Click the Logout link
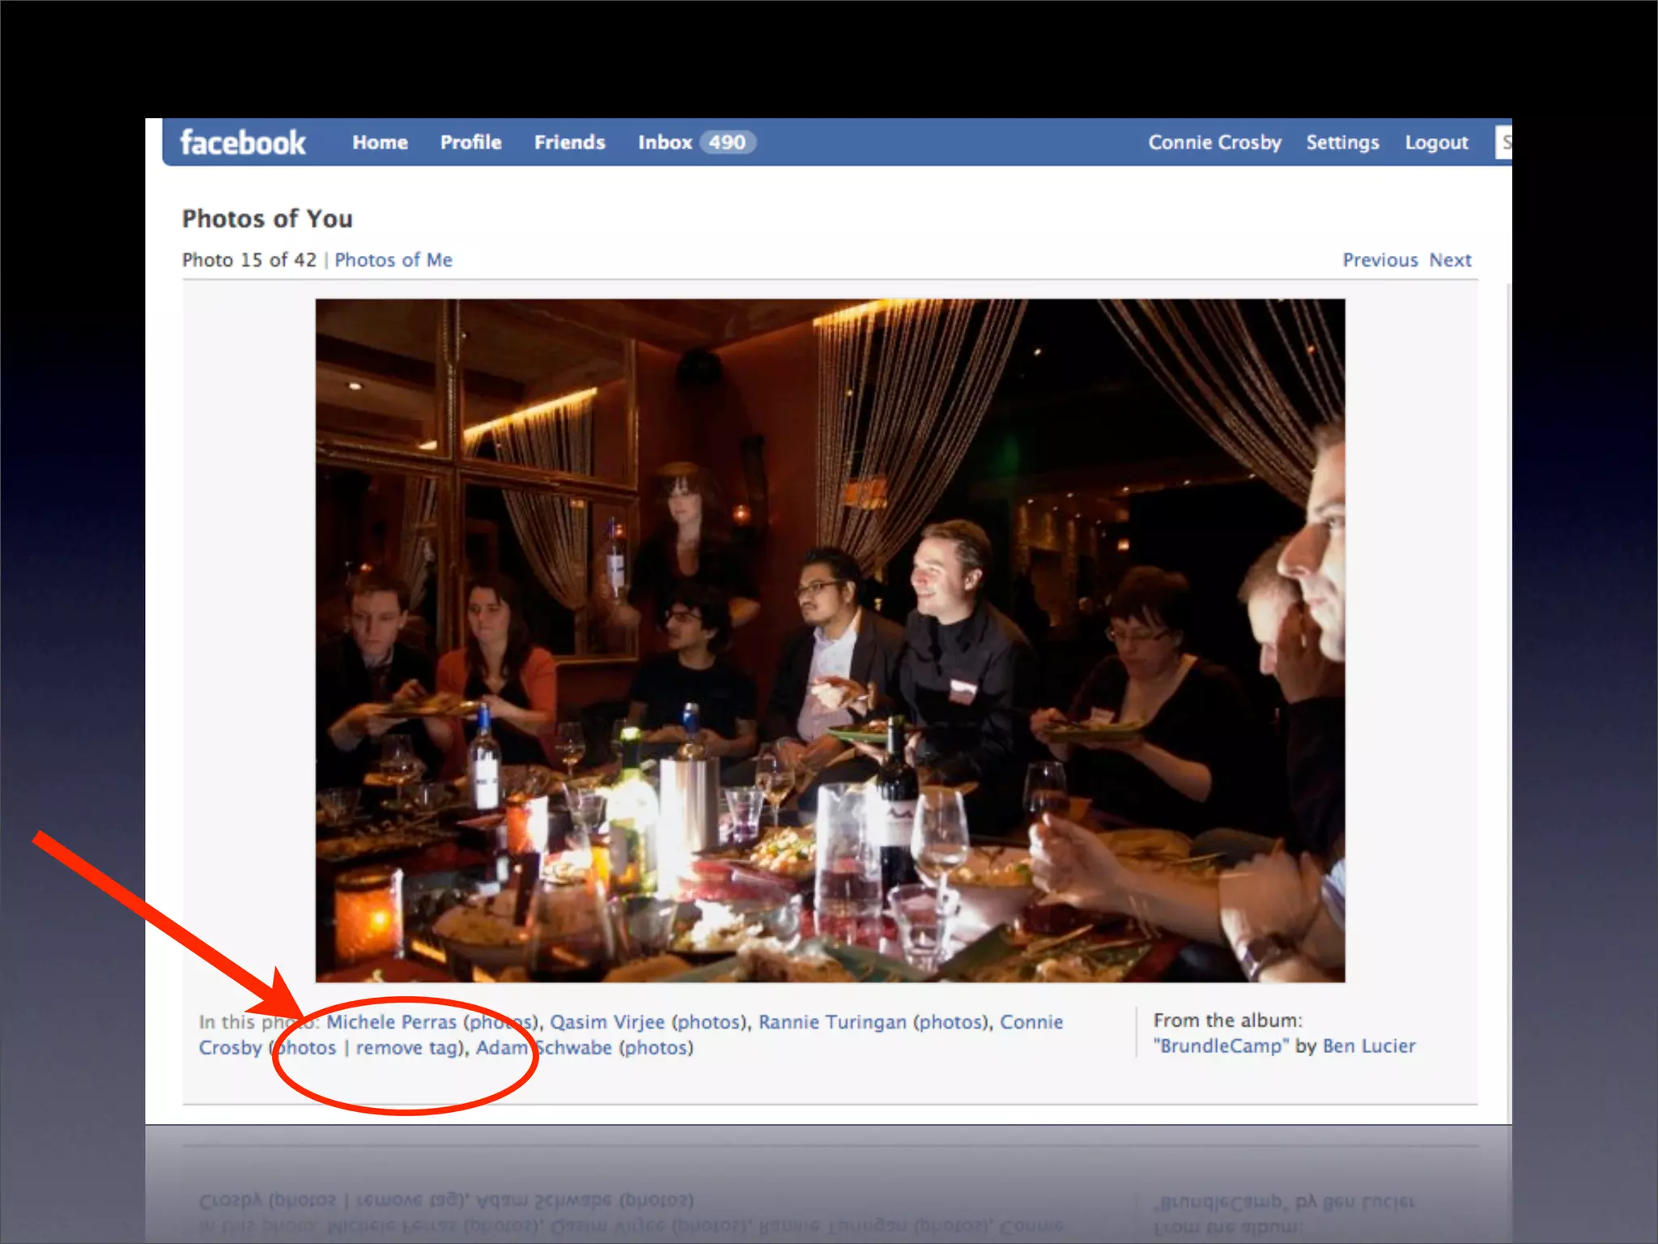The height and width of the screenshot is (1244, 1658). [x=1436, y=143]
